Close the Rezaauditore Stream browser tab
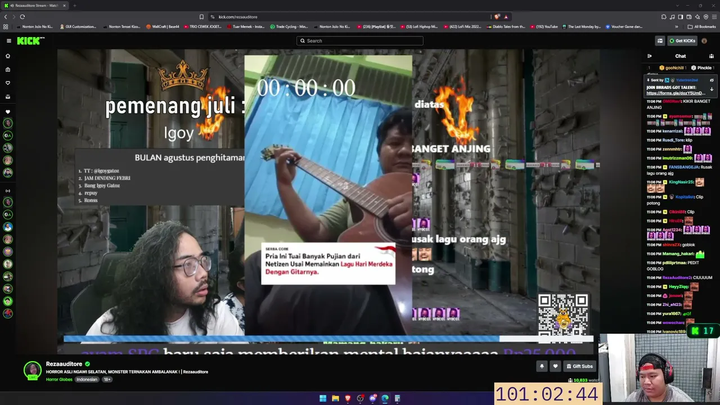 pyautogui.click(x=64, y=6)
